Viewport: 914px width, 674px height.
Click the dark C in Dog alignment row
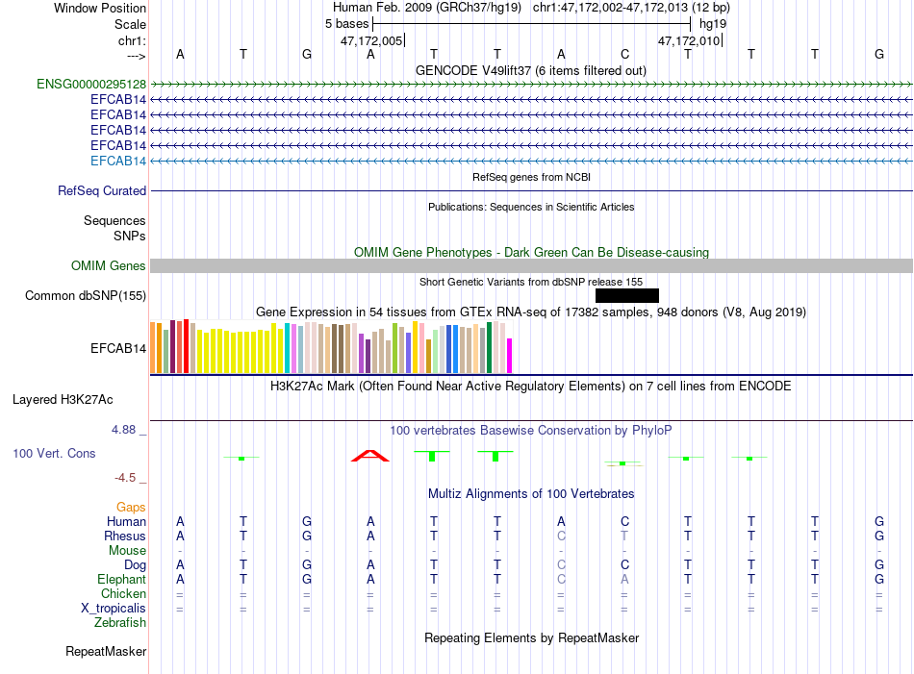[624, 564]
